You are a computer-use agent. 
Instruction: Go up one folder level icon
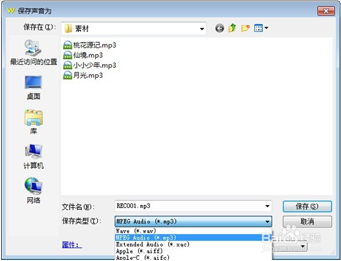click(232, 28)
